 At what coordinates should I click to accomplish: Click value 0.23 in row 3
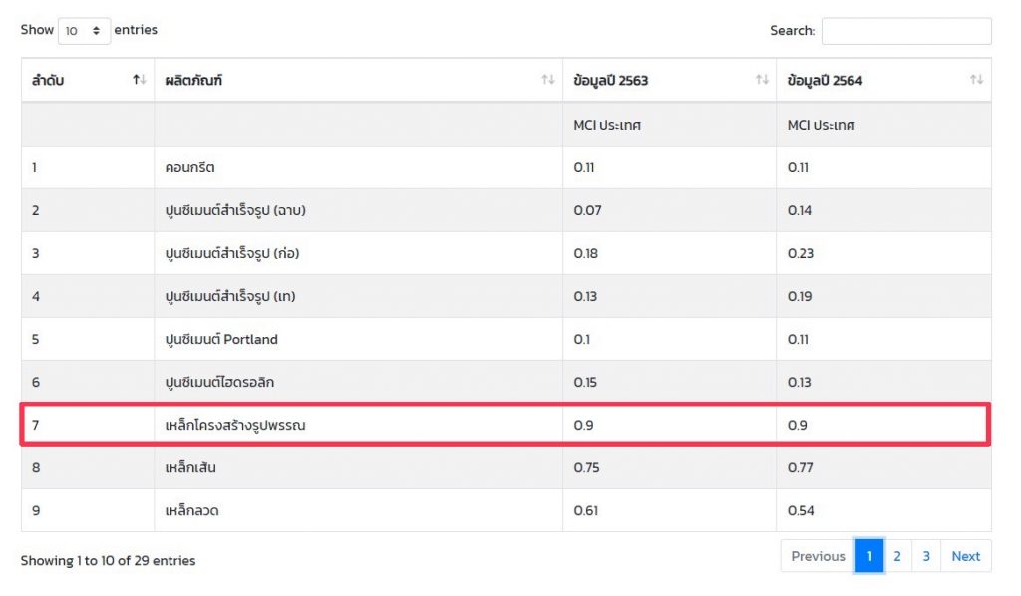801,254
